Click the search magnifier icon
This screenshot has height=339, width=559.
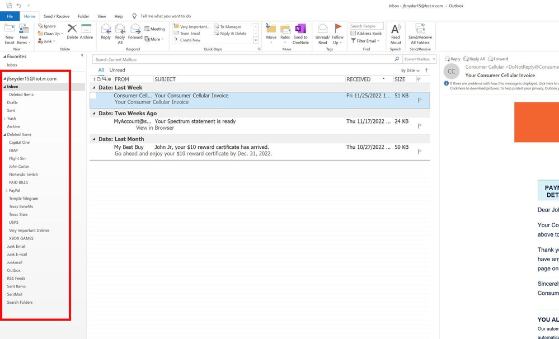coord(397,59)
